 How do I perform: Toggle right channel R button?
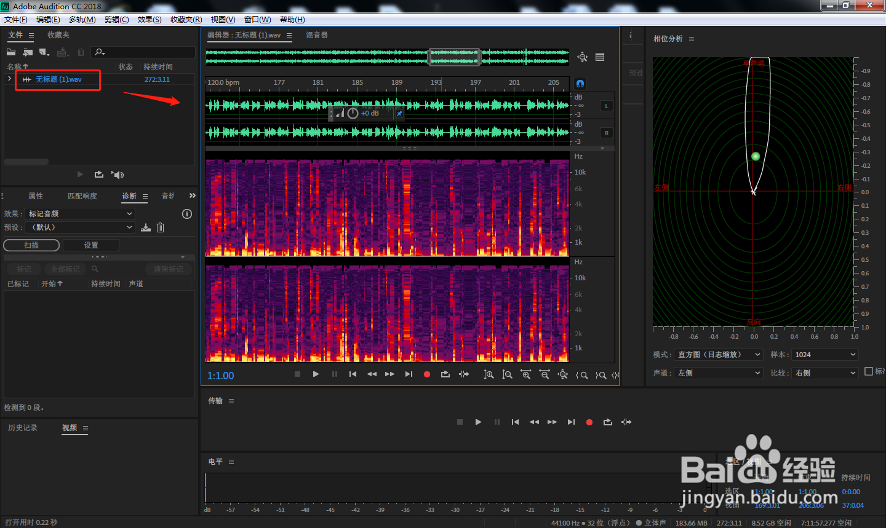click(x=606, y=133)
